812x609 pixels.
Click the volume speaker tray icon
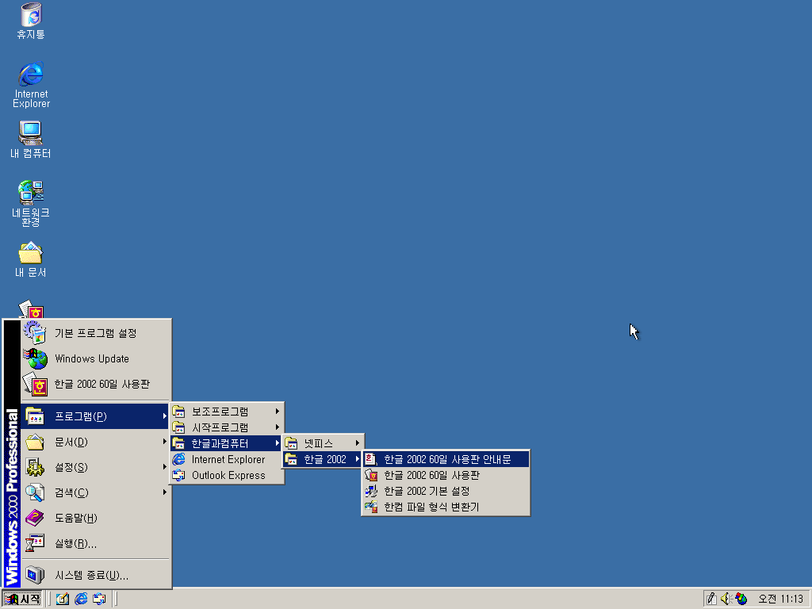(726, 599)
